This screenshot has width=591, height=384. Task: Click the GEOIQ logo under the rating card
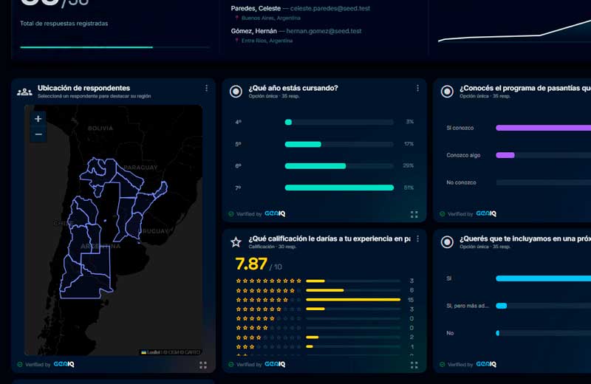coord(275,364)
